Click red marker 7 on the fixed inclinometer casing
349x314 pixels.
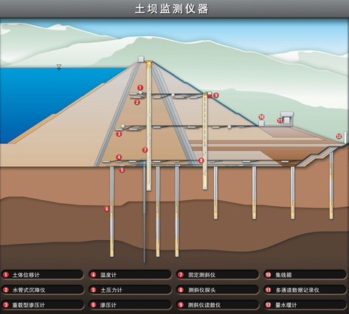pos(145,150)
